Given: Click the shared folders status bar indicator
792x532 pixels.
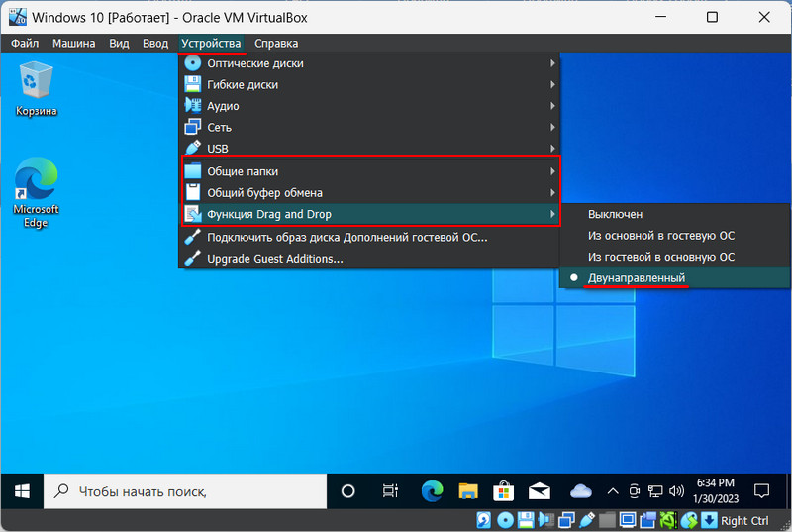Looking at the screenshot, I should [607, 520].
